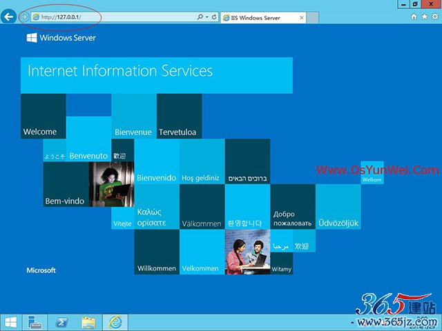The height and width of the screenshot is (331, 442).
Task: Restore down the browser window
Action: pyautogui.click(x=415, y=4)
